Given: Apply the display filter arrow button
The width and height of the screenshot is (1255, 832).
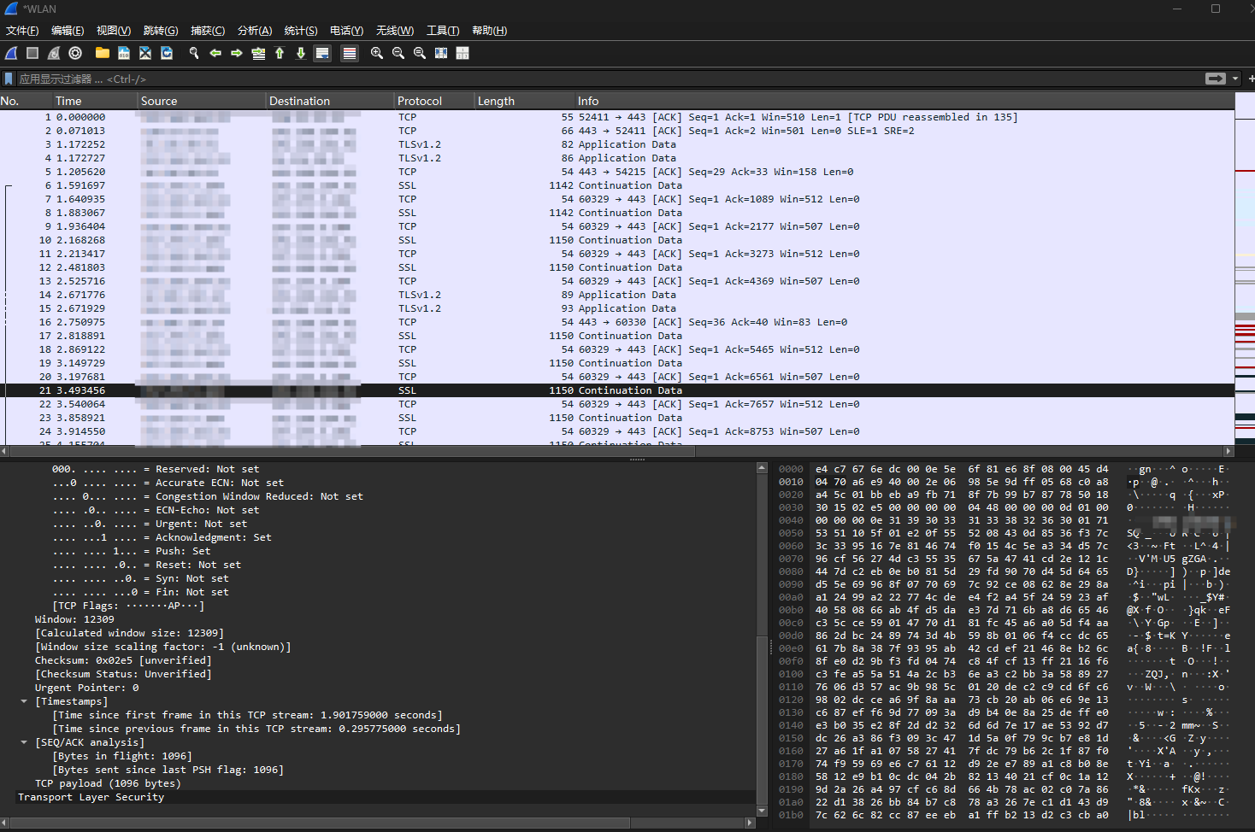Looking at the screenshot, I should (1215, 79).
